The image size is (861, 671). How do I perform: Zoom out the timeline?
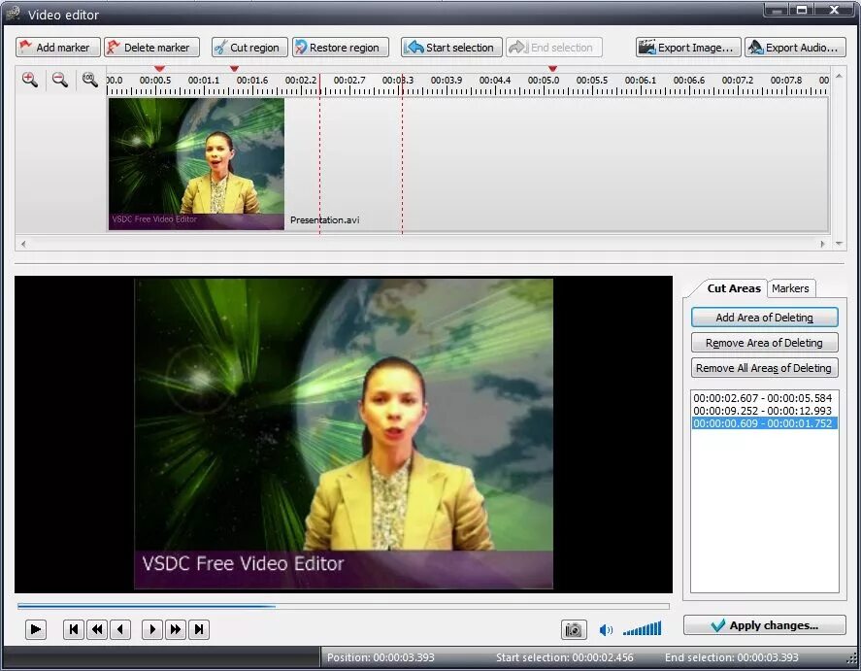coord(60,80)
